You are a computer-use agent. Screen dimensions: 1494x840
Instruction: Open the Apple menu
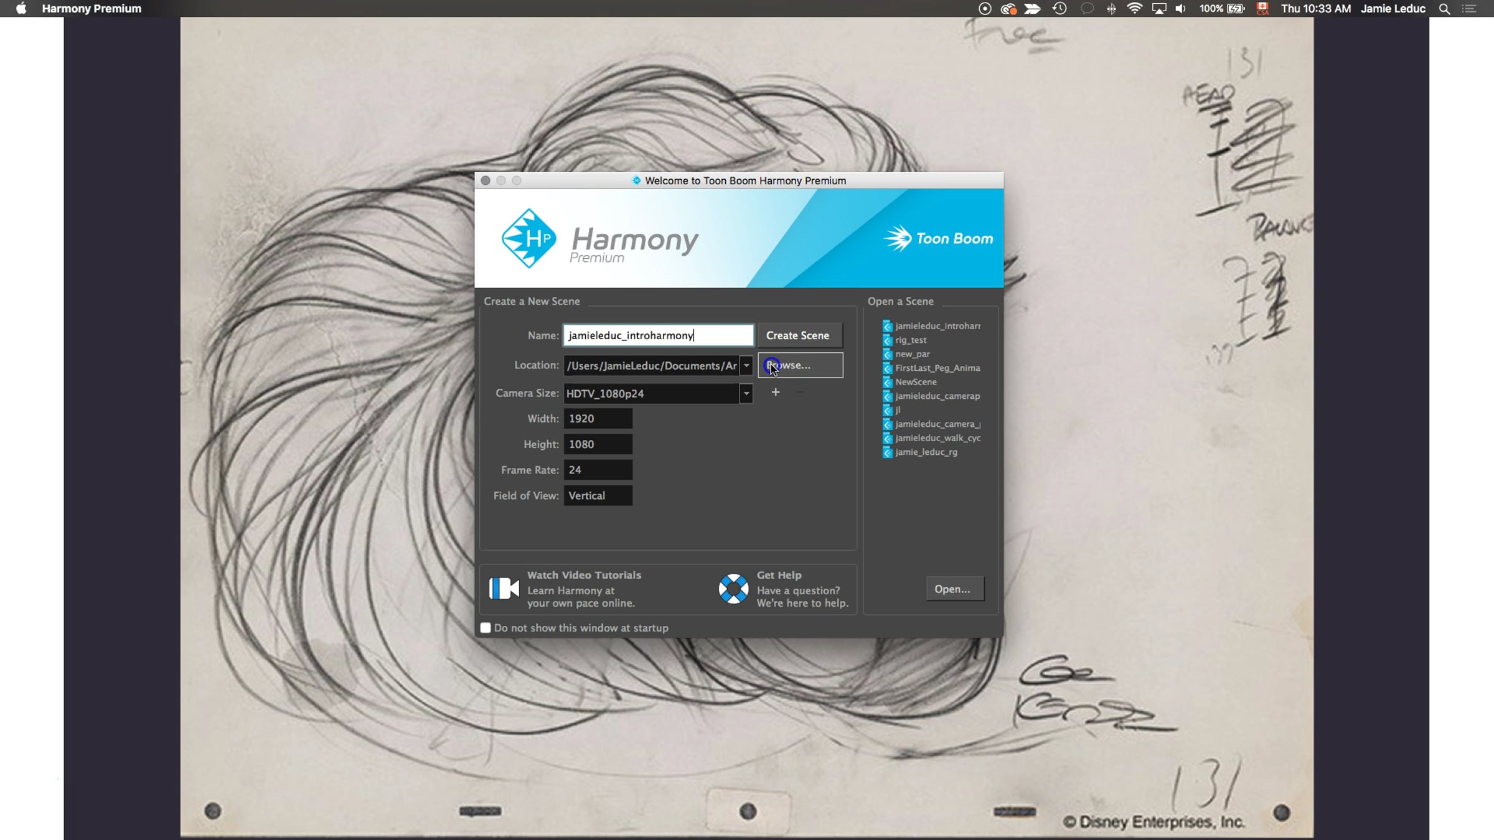click(x=21, y=9)
